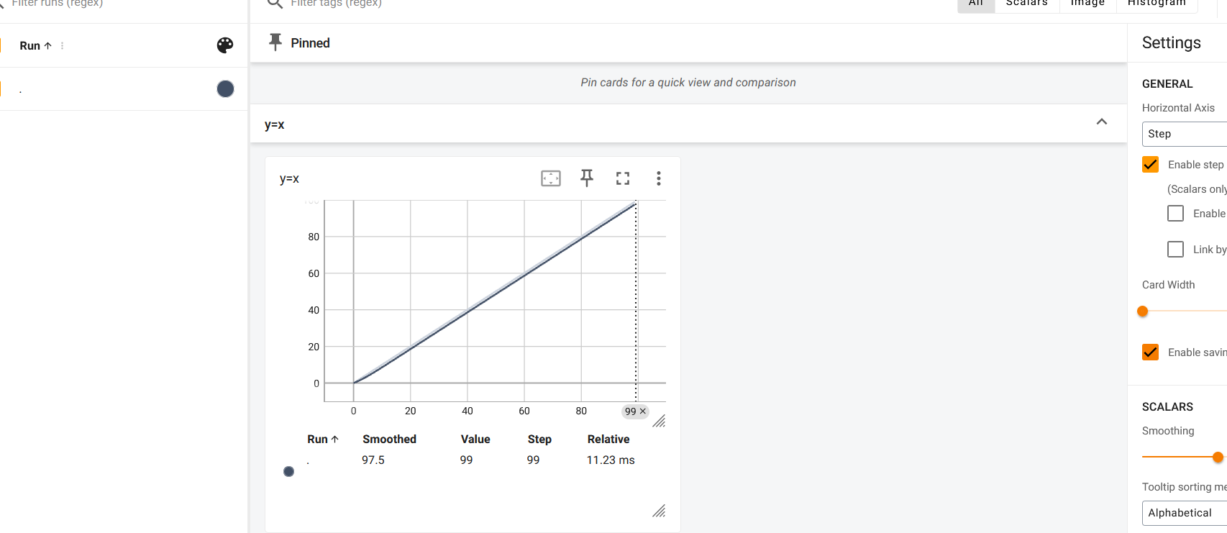Pin the y=x scalar card
The height and width of the screenshot is (533, 1227).
pyautogui.click(x=587, y=178)
